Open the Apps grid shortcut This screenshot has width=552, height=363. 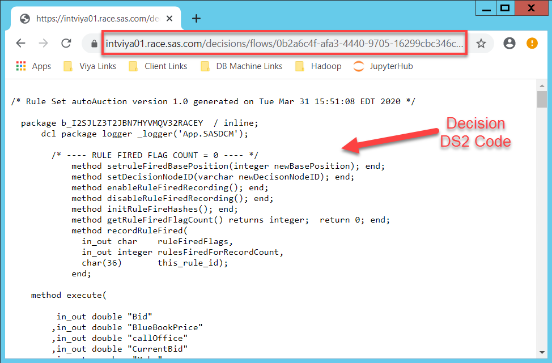(x=33, y=66)
